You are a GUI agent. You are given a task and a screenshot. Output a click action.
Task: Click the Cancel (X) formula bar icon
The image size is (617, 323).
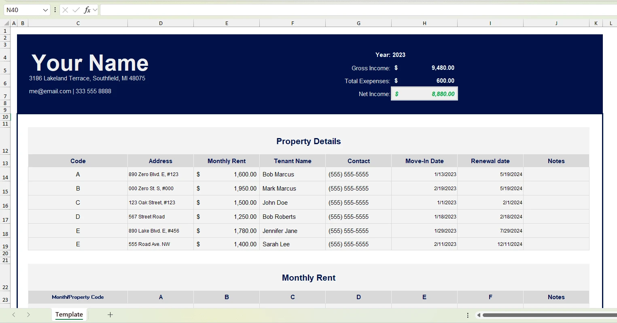coord(65,10)
